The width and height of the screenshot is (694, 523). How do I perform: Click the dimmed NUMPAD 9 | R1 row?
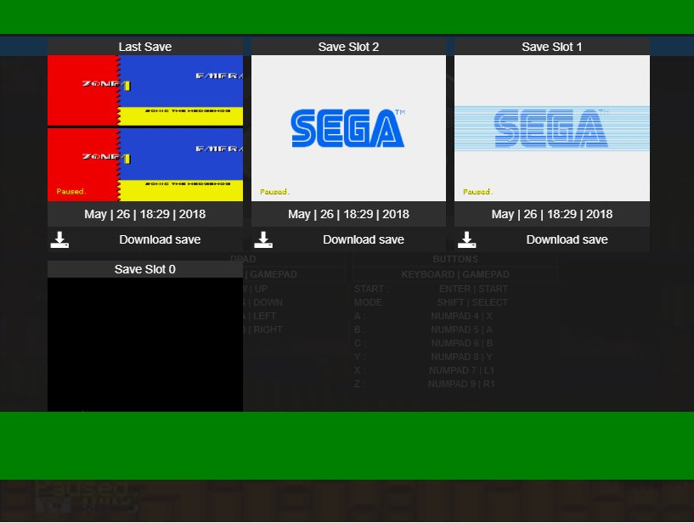(x=425, y=384)
